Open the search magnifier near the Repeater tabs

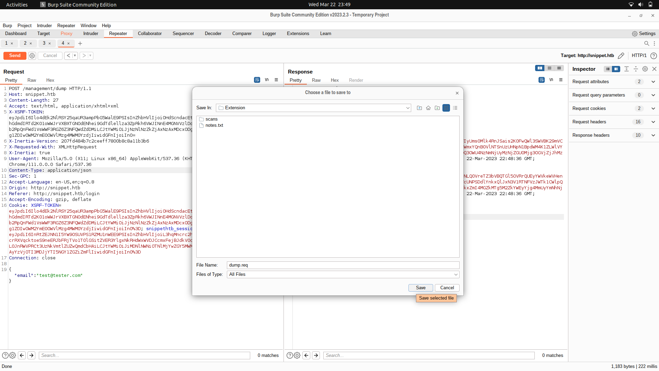coord(646,43)
